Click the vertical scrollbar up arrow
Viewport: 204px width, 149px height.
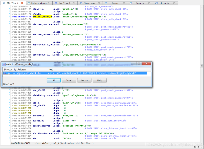tap(202, 7)
